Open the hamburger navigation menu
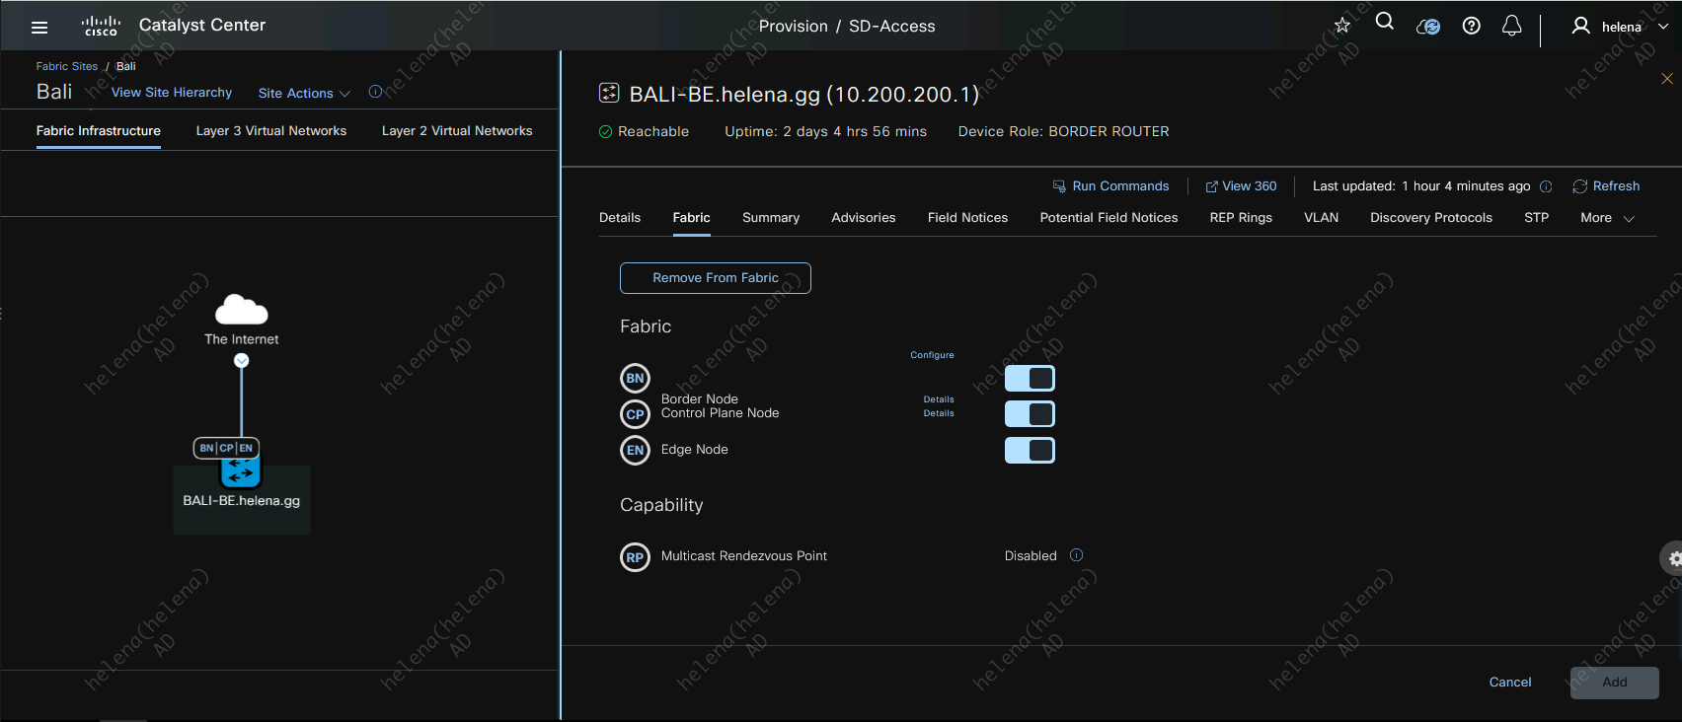This screenshot has height=722, width=1682. click(x=39, y=27)
